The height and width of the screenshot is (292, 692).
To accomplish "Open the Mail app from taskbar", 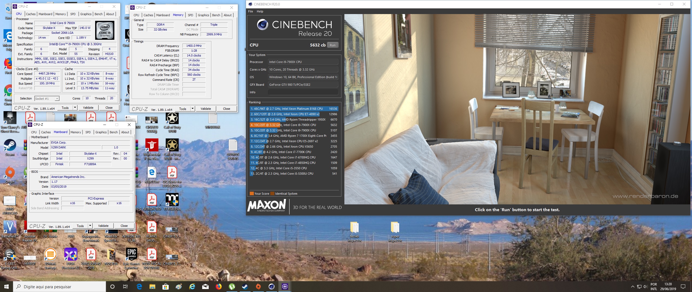I will coord(205,287).
